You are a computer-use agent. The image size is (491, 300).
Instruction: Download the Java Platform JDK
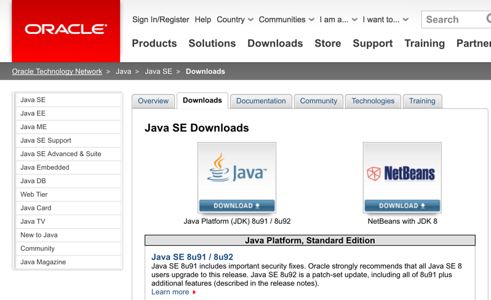click(x=237, y=206)
